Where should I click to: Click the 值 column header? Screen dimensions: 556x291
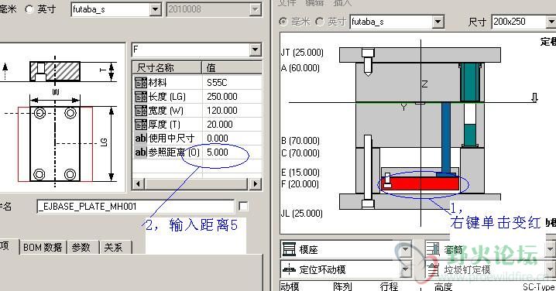coord(232,67)
